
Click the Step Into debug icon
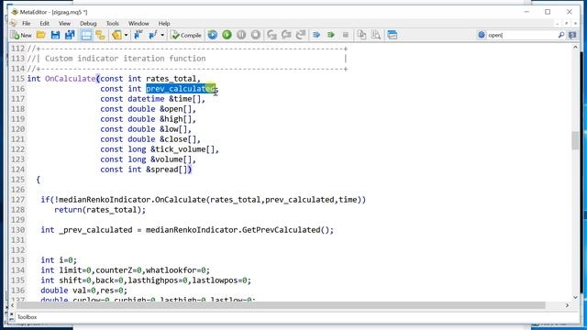pos(271,35)
